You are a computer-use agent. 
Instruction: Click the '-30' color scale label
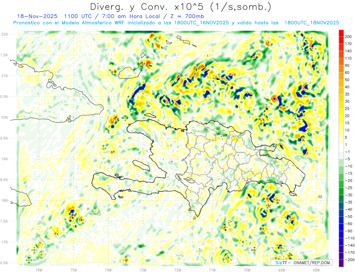point(349,195)
